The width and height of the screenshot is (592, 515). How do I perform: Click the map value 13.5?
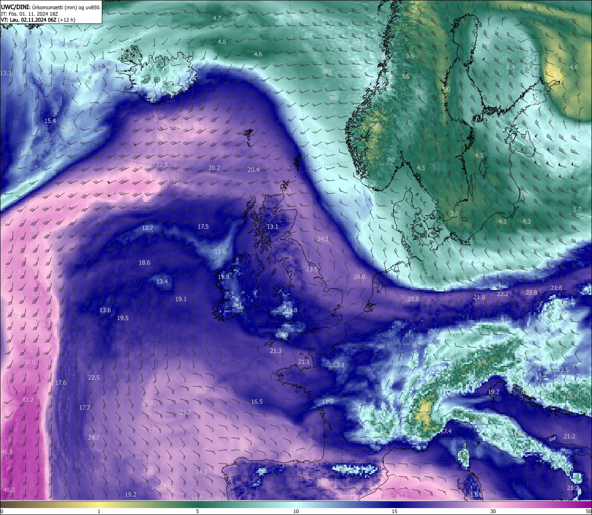click(x=563, y=370)
